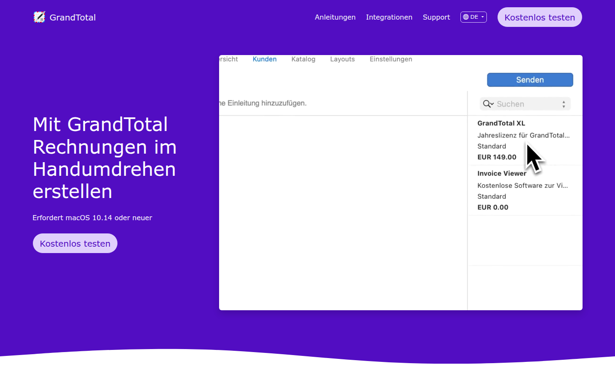Viewport: 615px width, 367px height.
Task: Switch to the Einstellungen tab
Action: pos(391,59)
